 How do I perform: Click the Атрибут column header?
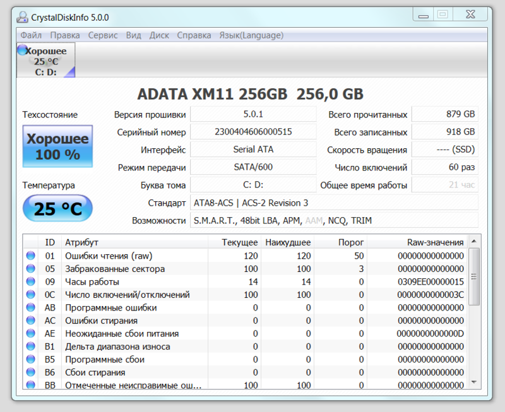(134, 242)
